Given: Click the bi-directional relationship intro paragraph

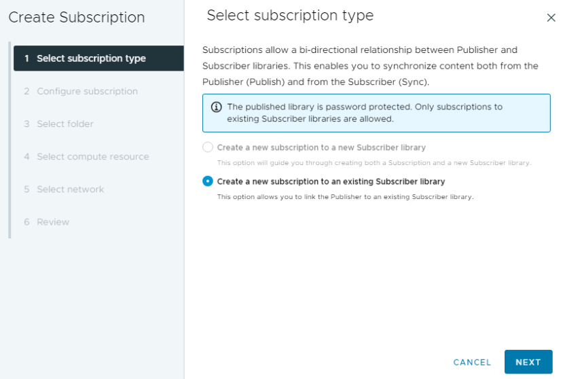Looking at the screenshot, I should pyautogui.click(x=370, y=66).
